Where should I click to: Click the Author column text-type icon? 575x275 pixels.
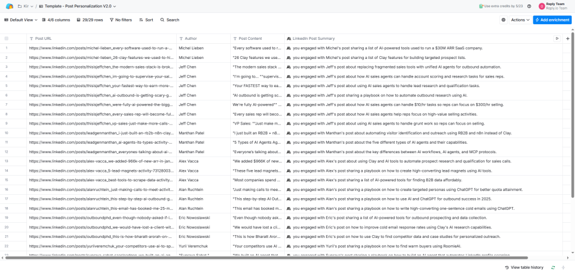pyautogui.click(x=181, y=39)
